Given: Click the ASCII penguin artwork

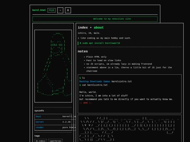Looking at the screenshot, I should pos(53,66).
